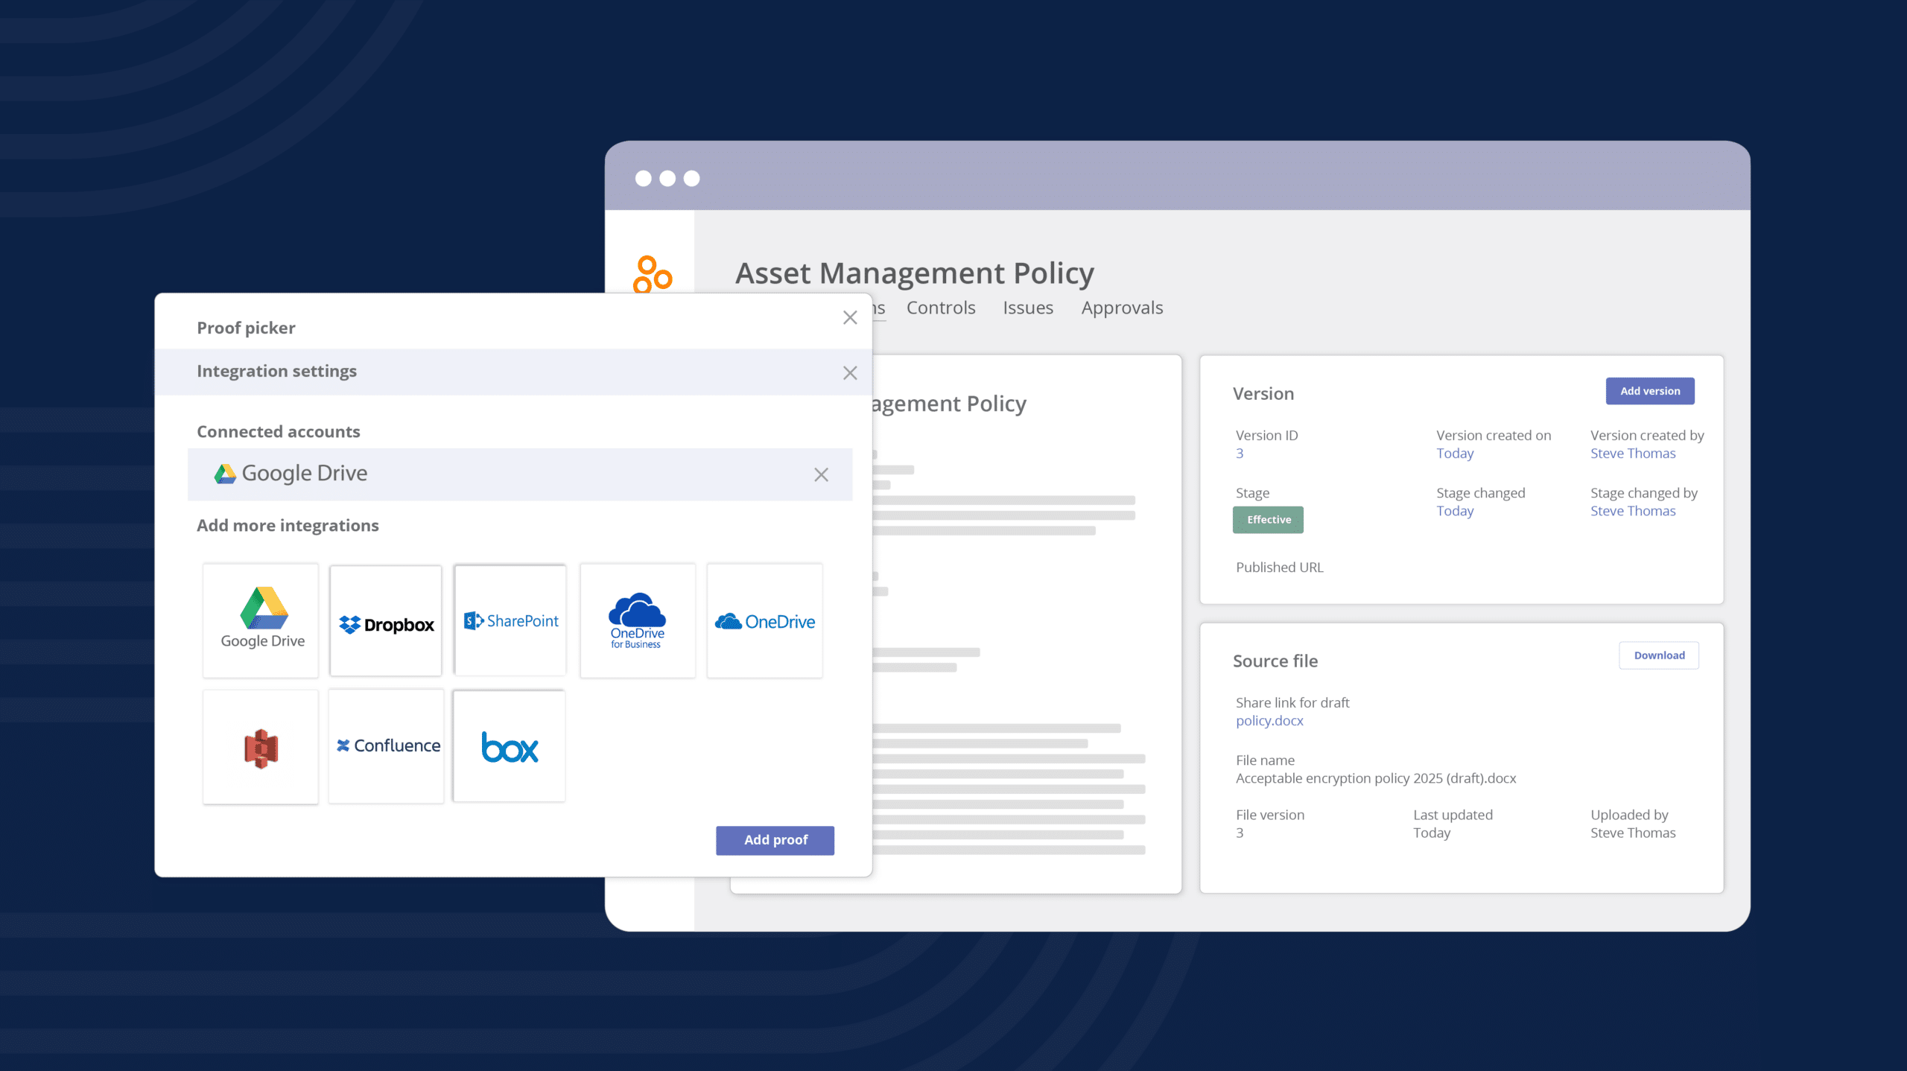Close the Proof picker dialog
The image size is (1907, 1071).
point(850,318)
